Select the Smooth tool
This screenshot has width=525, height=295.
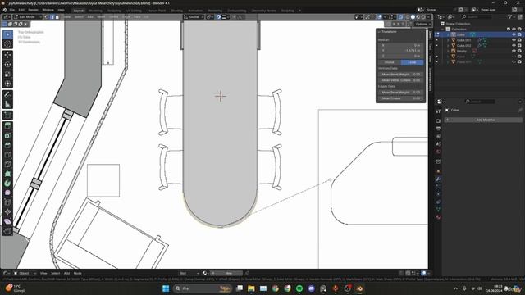(x=7, y=193)
